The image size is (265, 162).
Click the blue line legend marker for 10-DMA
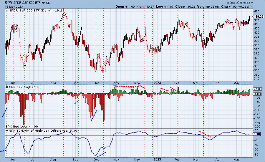(7, 131)
